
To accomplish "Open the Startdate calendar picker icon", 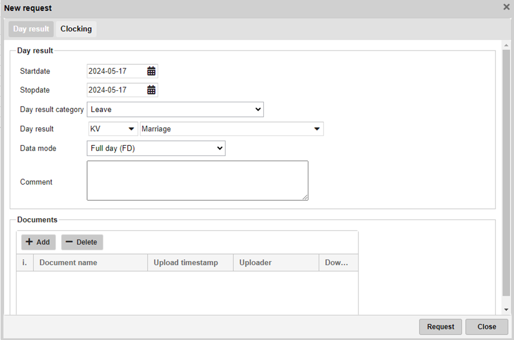I will [151, 71].
